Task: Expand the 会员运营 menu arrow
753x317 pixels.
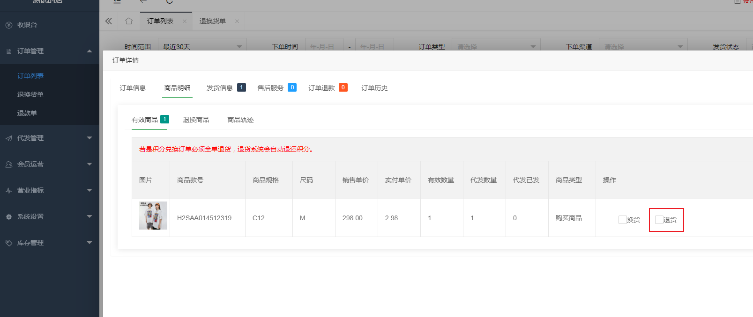Action: click(x=89, y=164)
